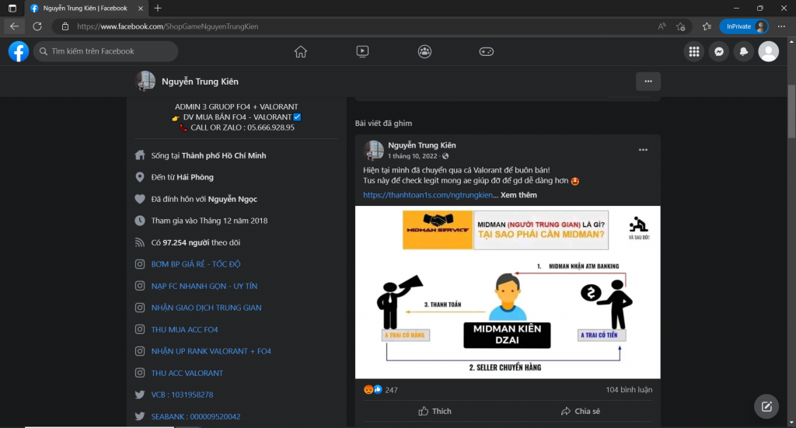The width and height of the screenshot is (796, 428).
Task: Open the Gaming icon in top navigation
Action: 486,51
